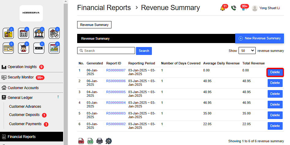Click the bank building shortcut icon
Image resolution: width=290 pixels, height=145 pixels.
click(x=39, y=33)
